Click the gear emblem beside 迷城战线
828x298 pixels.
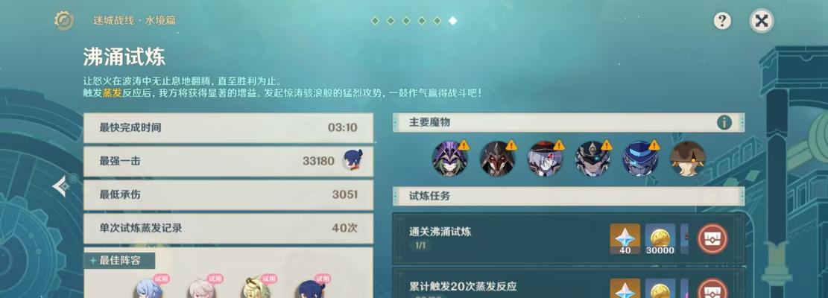64,21
